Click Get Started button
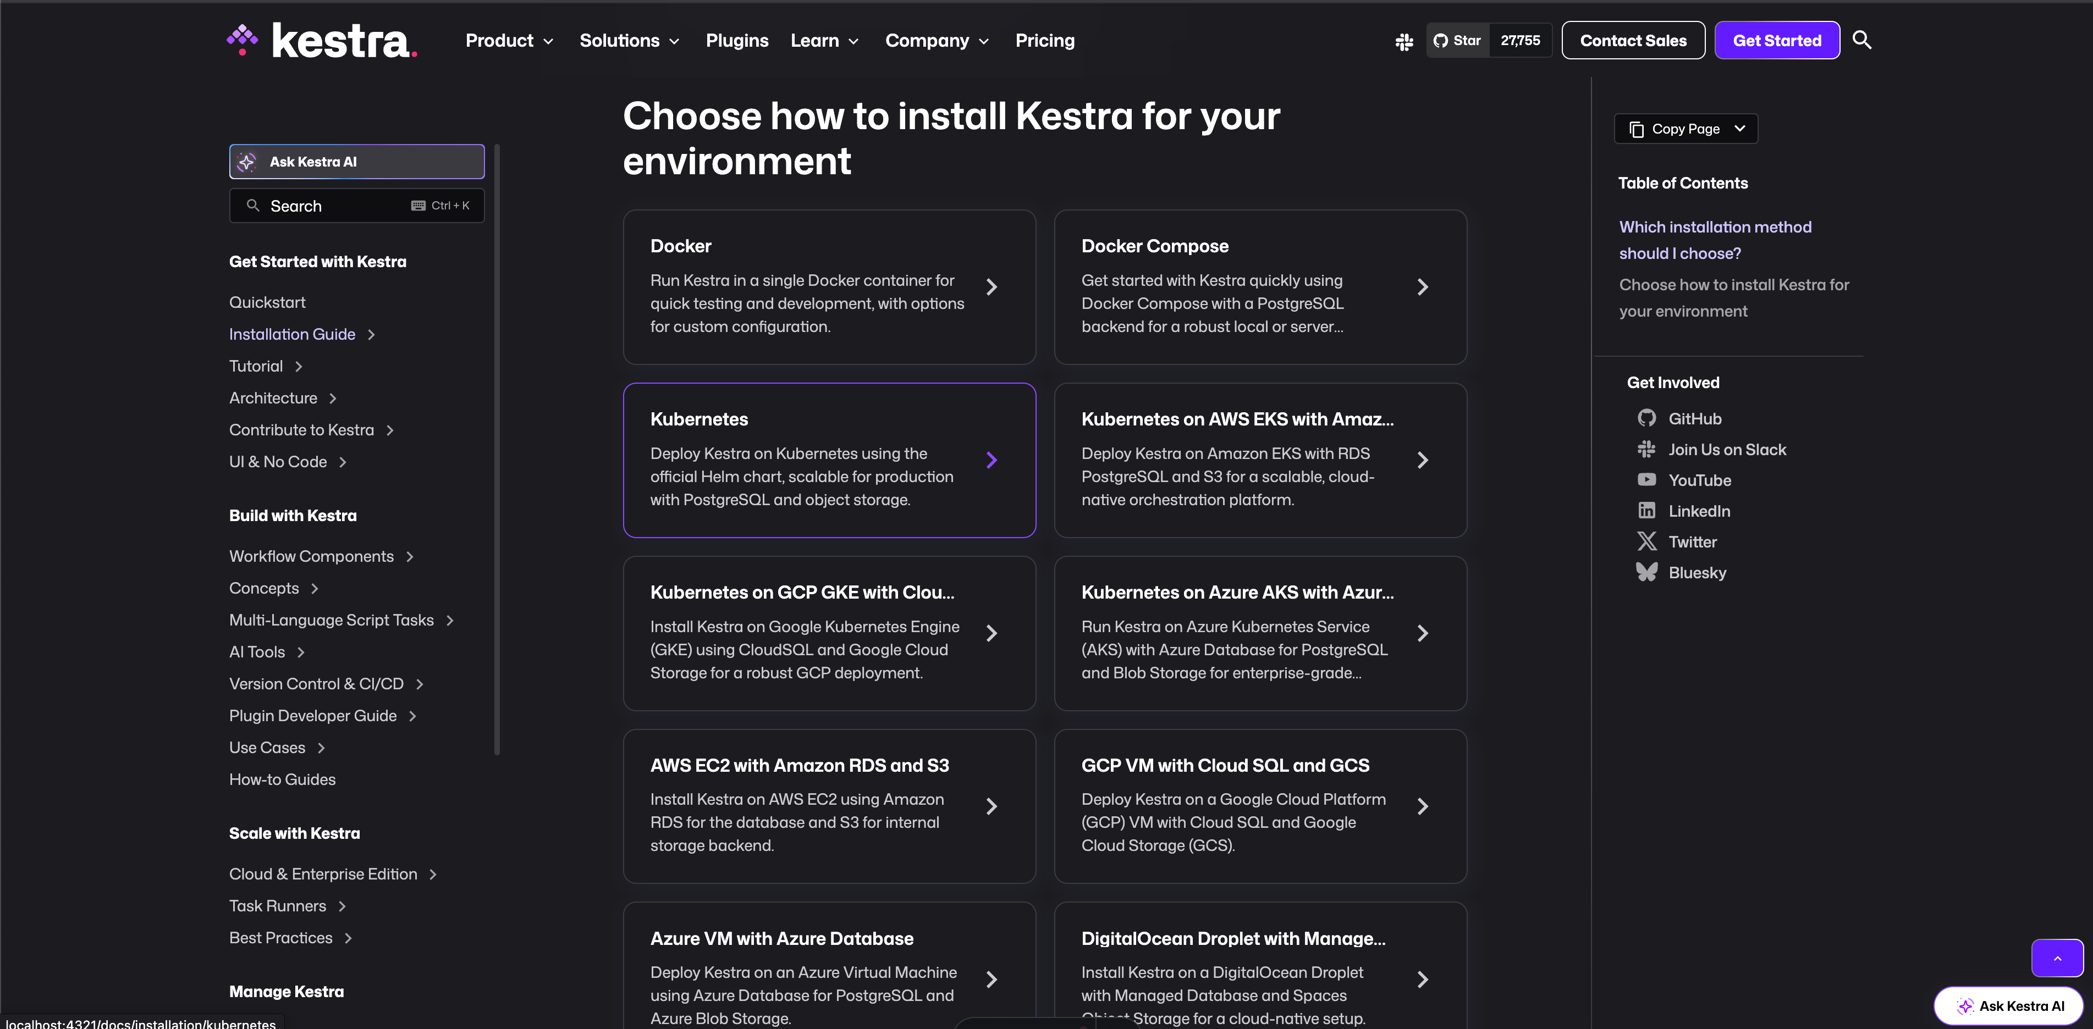The height and width of the screenshot is (1029, 2093). [1777, 41]
